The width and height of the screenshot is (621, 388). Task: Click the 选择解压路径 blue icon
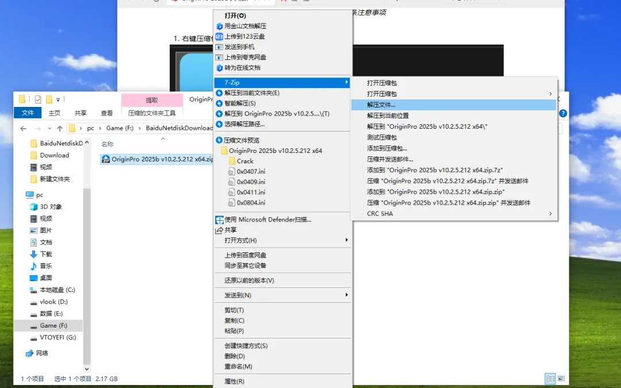(x=219, y=124)
